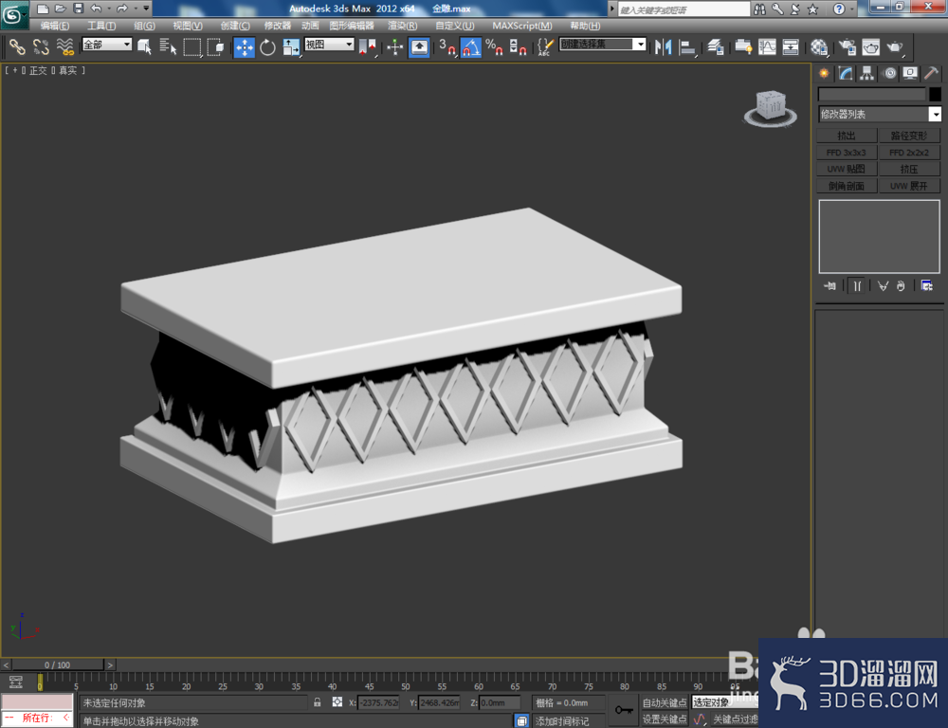
Task: Apply FFD 3x3x3 modifier button
Action: click(847, 153)
